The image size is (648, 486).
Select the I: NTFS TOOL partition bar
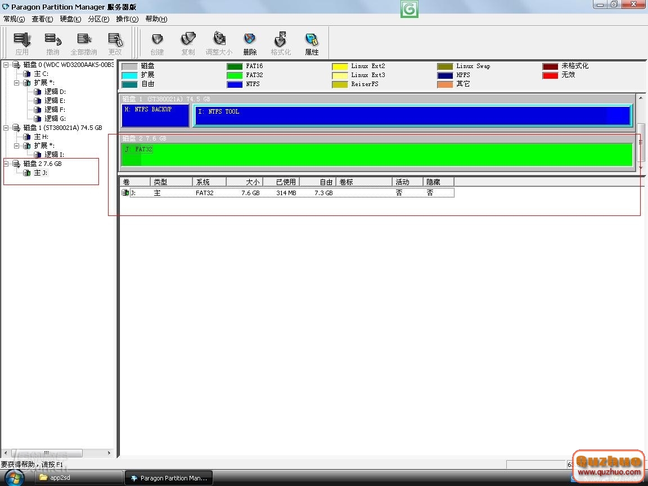tap(412, 115)
